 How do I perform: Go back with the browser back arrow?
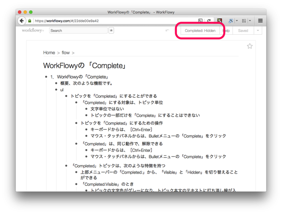click(x=22, y=21)
